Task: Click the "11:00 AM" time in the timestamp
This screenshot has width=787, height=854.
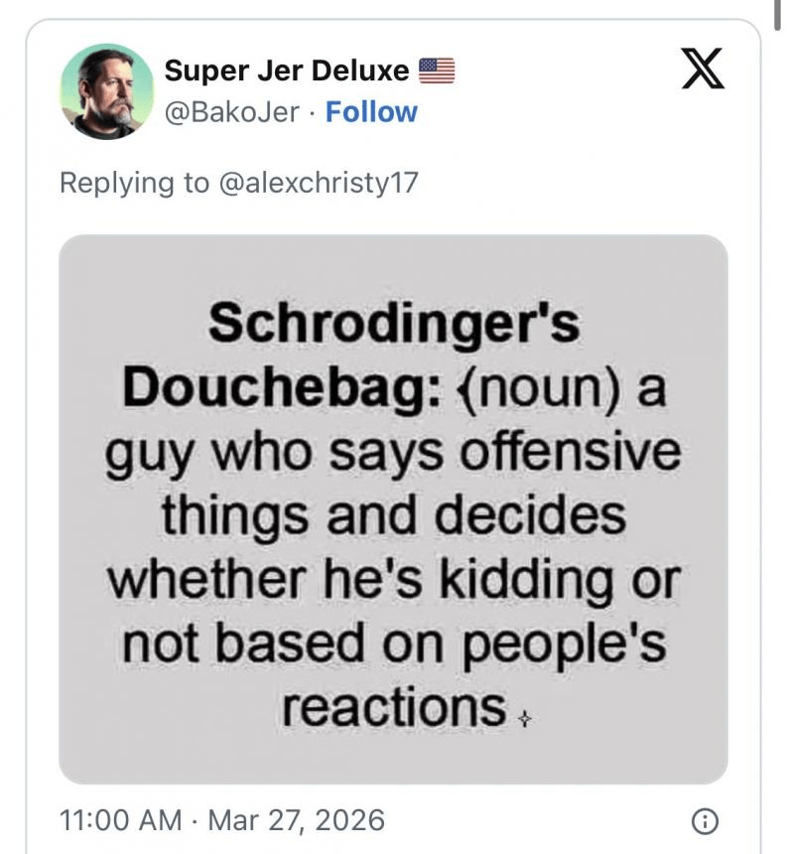Action: pyautogui.click(x=120, y=820)
